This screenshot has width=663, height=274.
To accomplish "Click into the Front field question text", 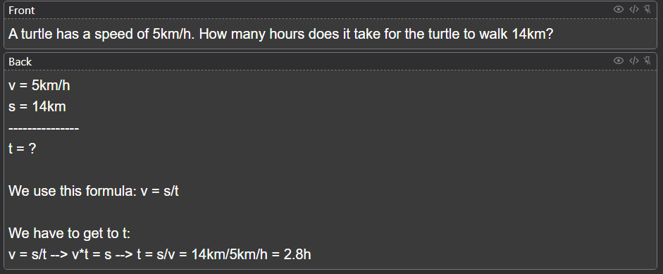I will point(280,35).
